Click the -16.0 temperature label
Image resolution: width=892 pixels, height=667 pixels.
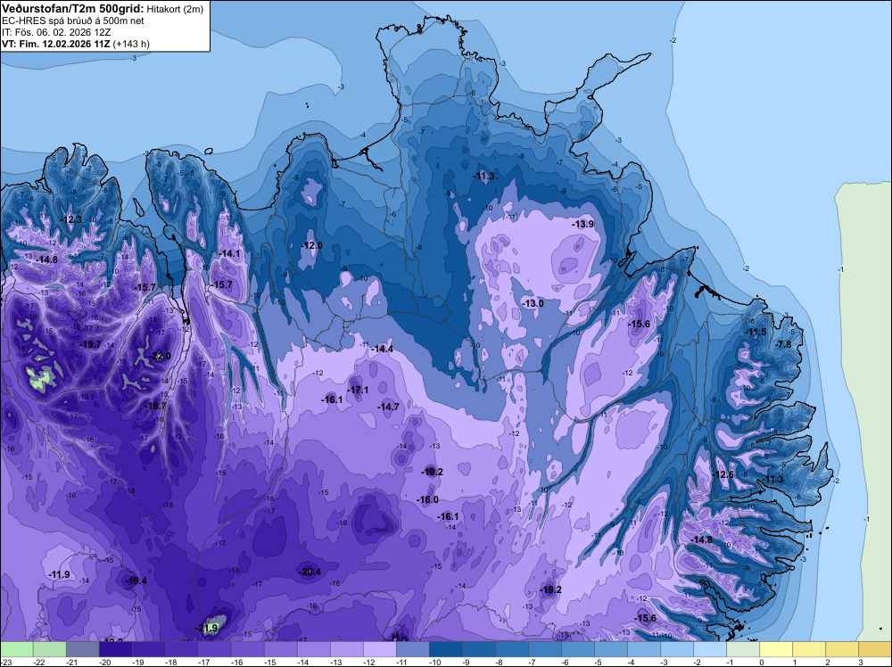pyautogui.click(x=428, y=500)
